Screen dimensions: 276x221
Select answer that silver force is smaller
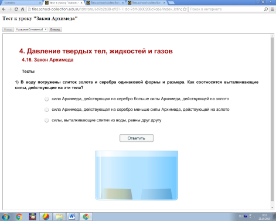(46, 110)
